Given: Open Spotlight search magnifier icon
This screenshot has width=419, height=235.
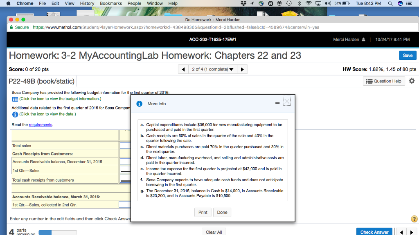Looking at the screenshot, I should 390,3.
